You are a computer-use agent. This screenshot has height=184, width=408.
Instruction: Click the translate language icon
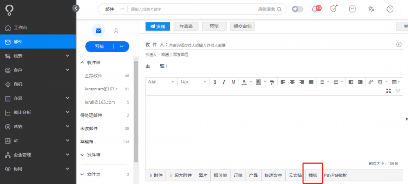pyautogui.click(x=371, y=9)
